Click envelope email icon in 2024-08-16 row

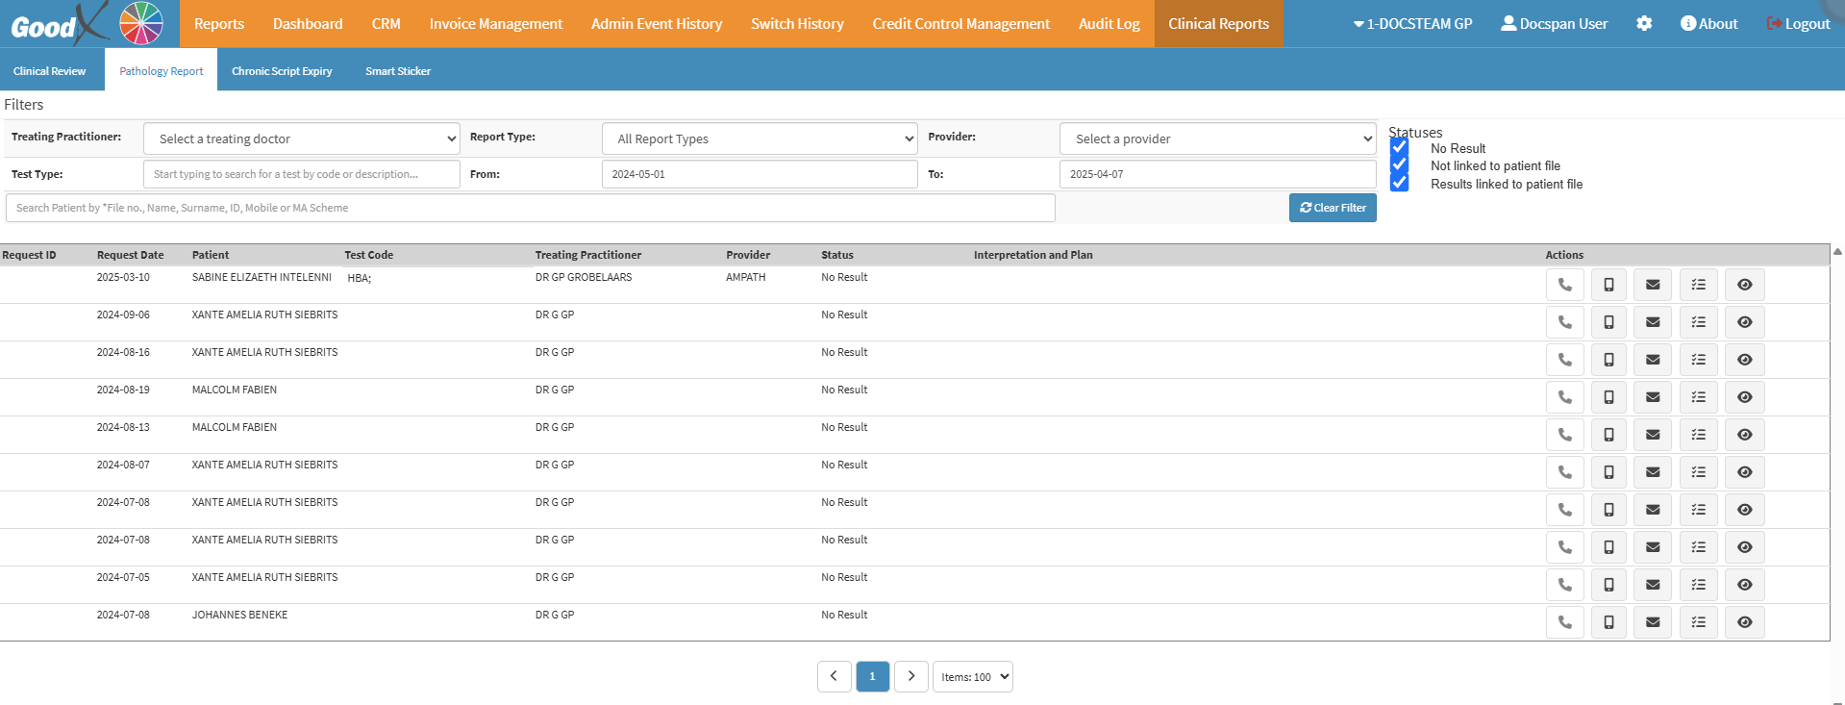click(x=1653, y=360)
